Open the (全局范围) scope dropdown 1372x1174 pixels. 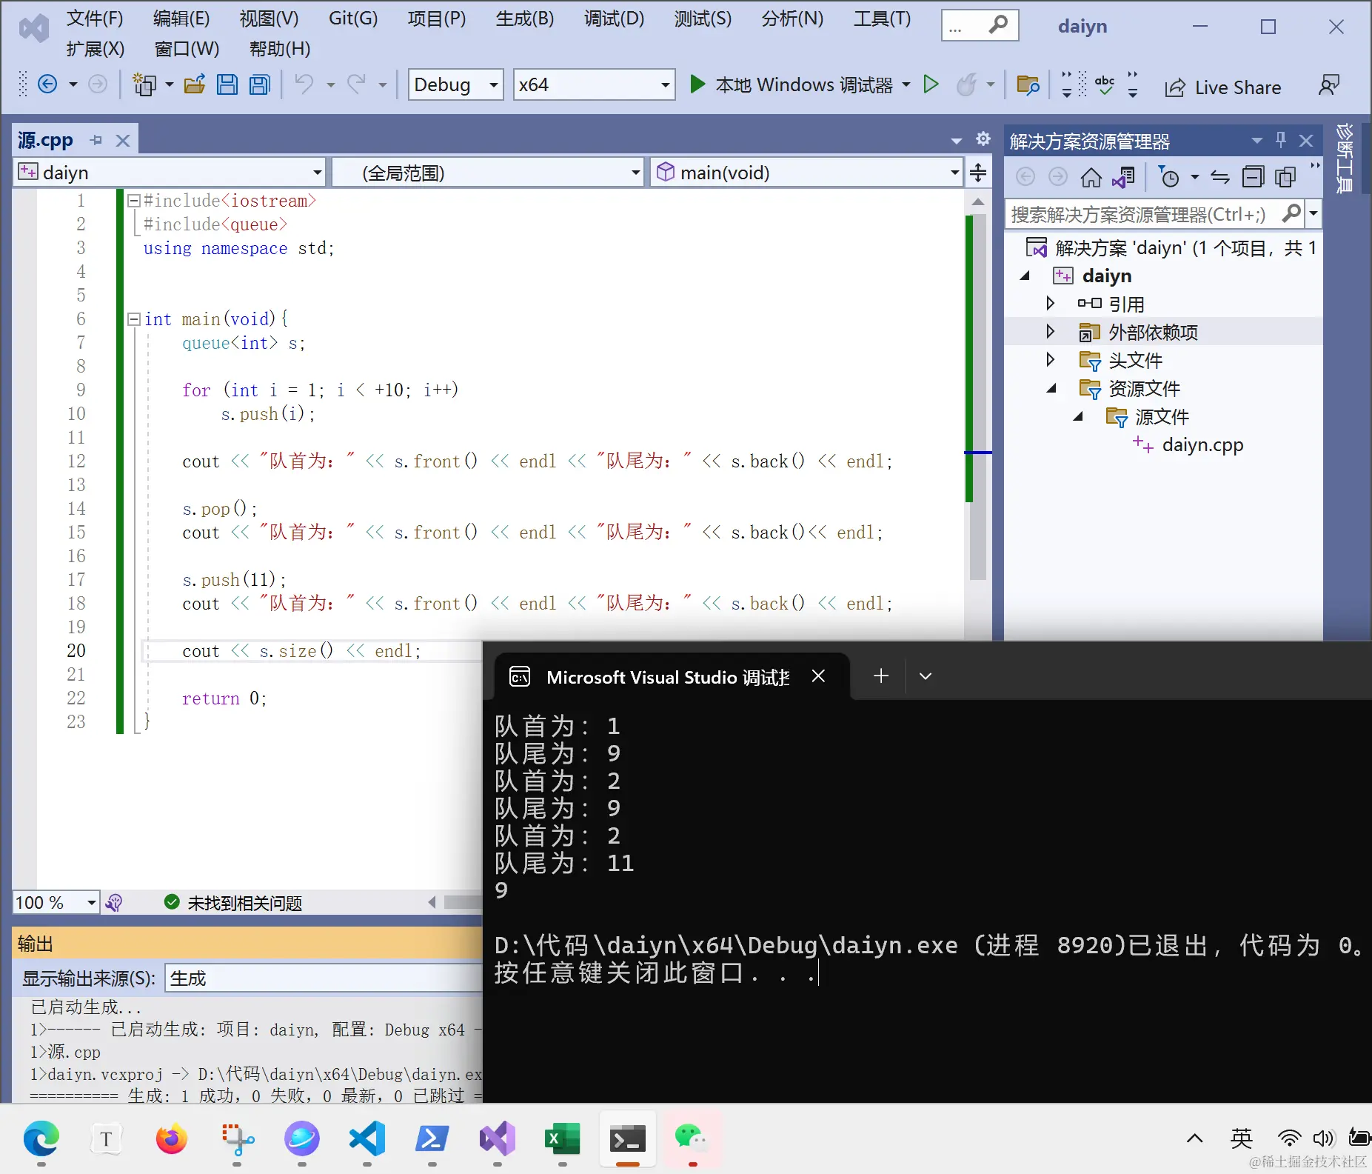click(487, 173)
